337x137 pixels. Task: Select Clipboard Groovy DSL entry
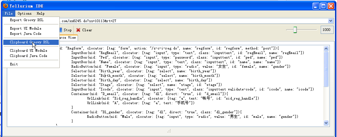[x=31, y=42]
